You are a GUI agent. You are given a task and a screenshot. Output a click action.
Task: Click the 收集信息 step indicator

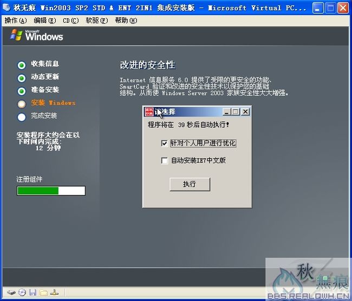[22, 65]
